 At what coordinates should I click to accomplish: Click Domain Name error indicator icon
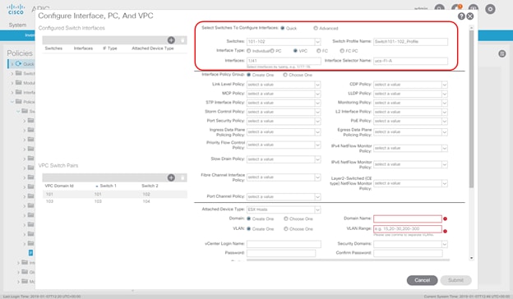[445, 218]
